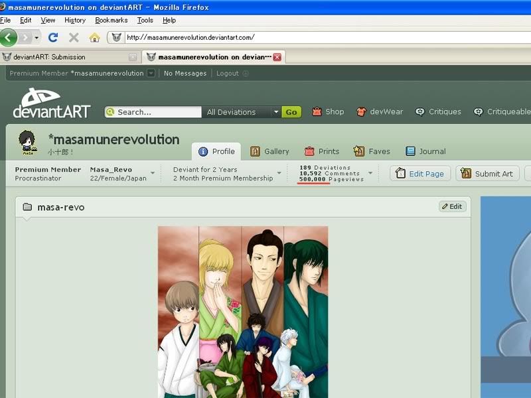Expand the Masa_Revo personal info dropdown arrow
The image size is (531, 398).
coord(153,173)
